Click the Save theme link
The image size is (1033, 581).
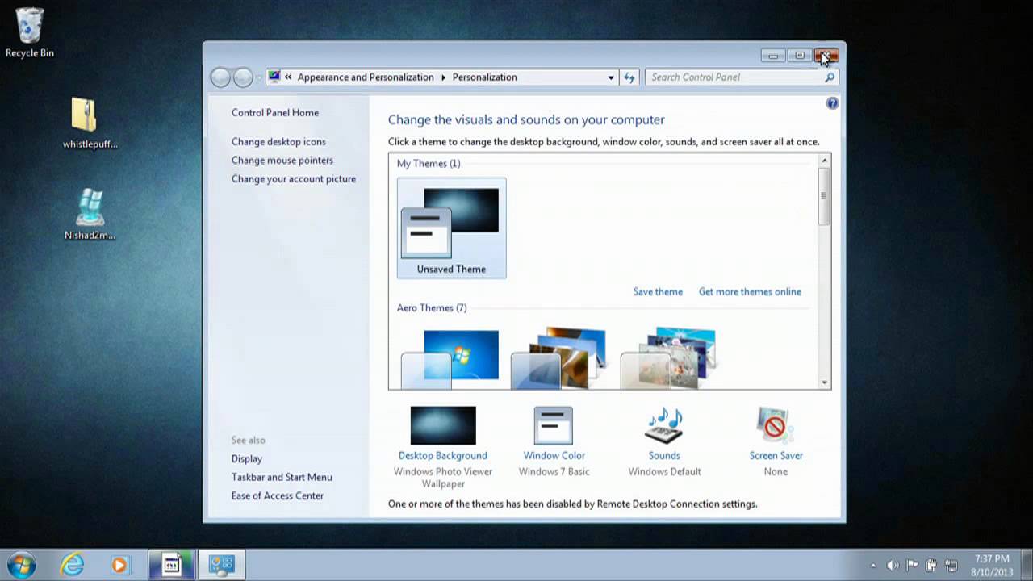point(657,291)
